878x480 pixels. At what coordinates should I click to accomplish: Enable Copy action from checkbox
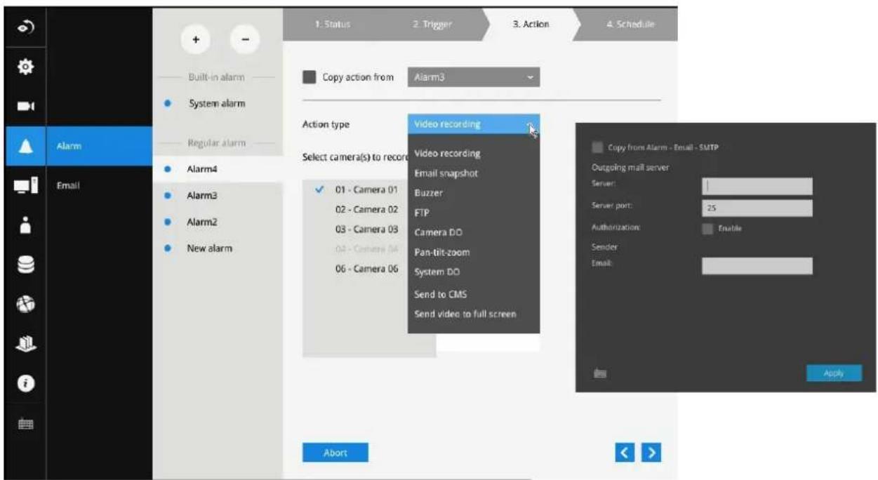[309, 77]
